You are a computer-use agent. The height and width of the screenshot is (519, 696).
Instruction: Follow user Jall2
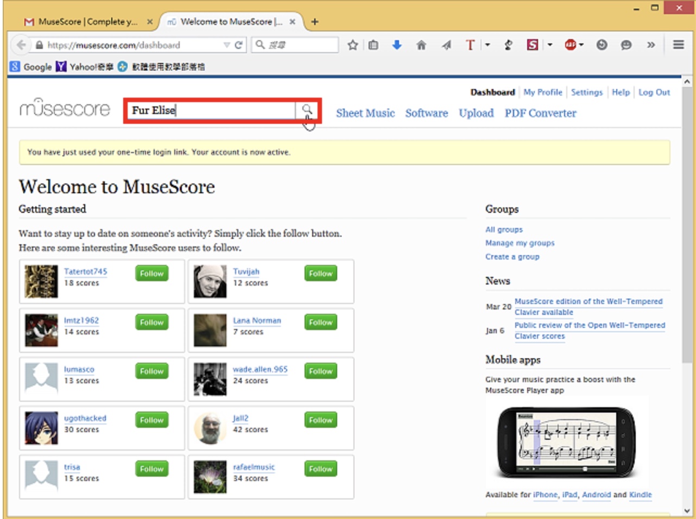[x=320, y=420]
